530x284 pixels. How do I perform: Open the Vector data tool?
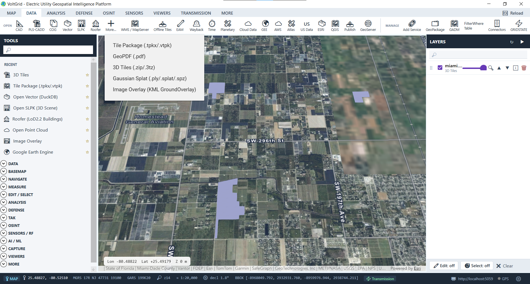[x=68, y=26]
